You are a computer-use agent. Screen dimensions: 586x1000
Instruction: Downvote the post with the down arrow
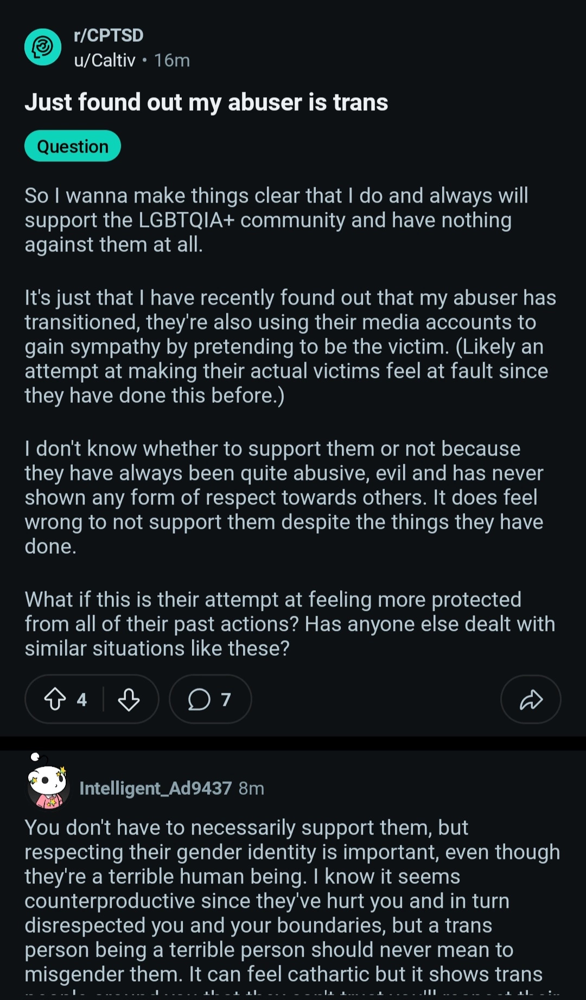tap(129, 699)
